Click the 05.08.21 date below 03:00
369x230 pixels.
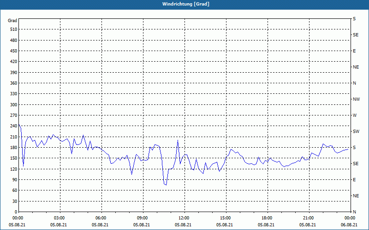pos(59,225)
